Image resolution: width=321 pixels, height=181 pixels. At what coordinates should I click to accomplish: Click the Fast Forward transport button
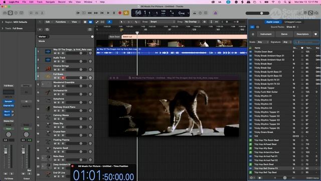[96, 13]
